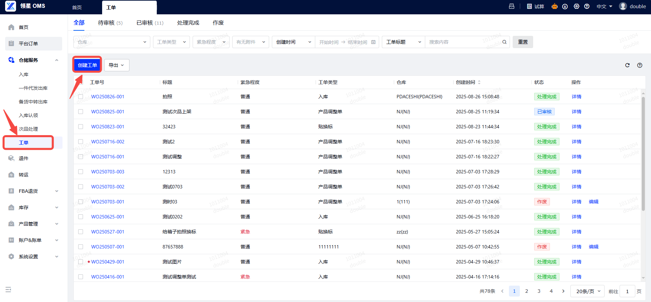Viewport: 651px width, 302px height.
Task: Click the 首页 home icon in sidebar
Action: pyautogui.click(x=11, y=27)
